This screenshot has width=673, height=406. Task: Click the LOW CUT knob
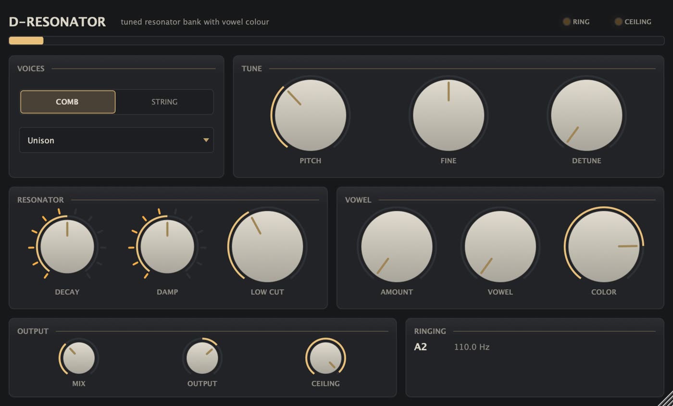(x=267, y=247)
